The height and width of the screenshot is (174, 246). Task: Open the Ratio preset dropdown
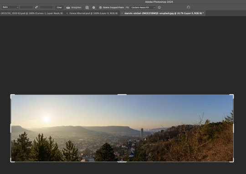(10, 7)
